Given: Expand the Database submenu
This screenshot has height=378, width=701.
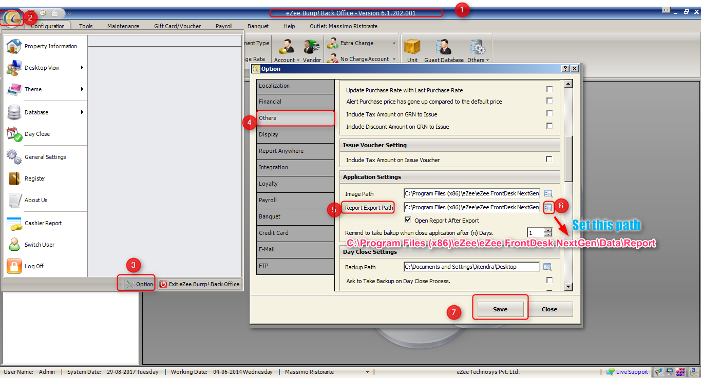Looking at the screenshot, I should point(82,112).
